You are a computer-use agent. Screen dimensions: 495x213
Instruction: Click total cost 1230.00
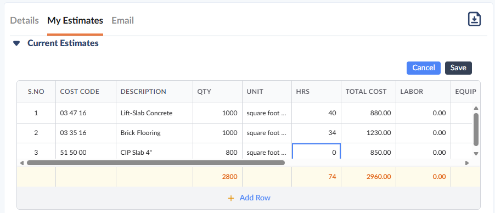[x=379, y=133]
